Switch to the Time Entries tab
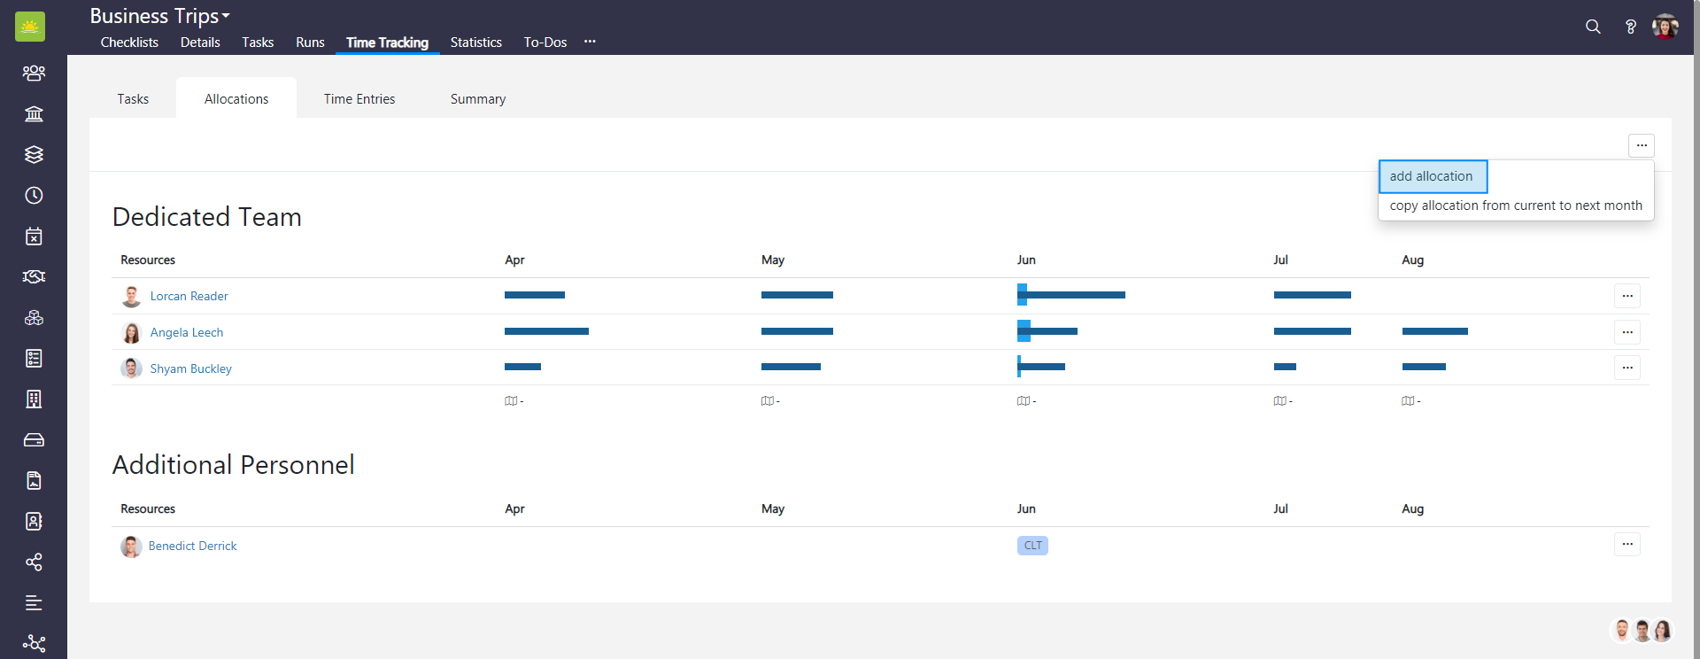This screenshot has height=659, width=1700. coord(359,99)
